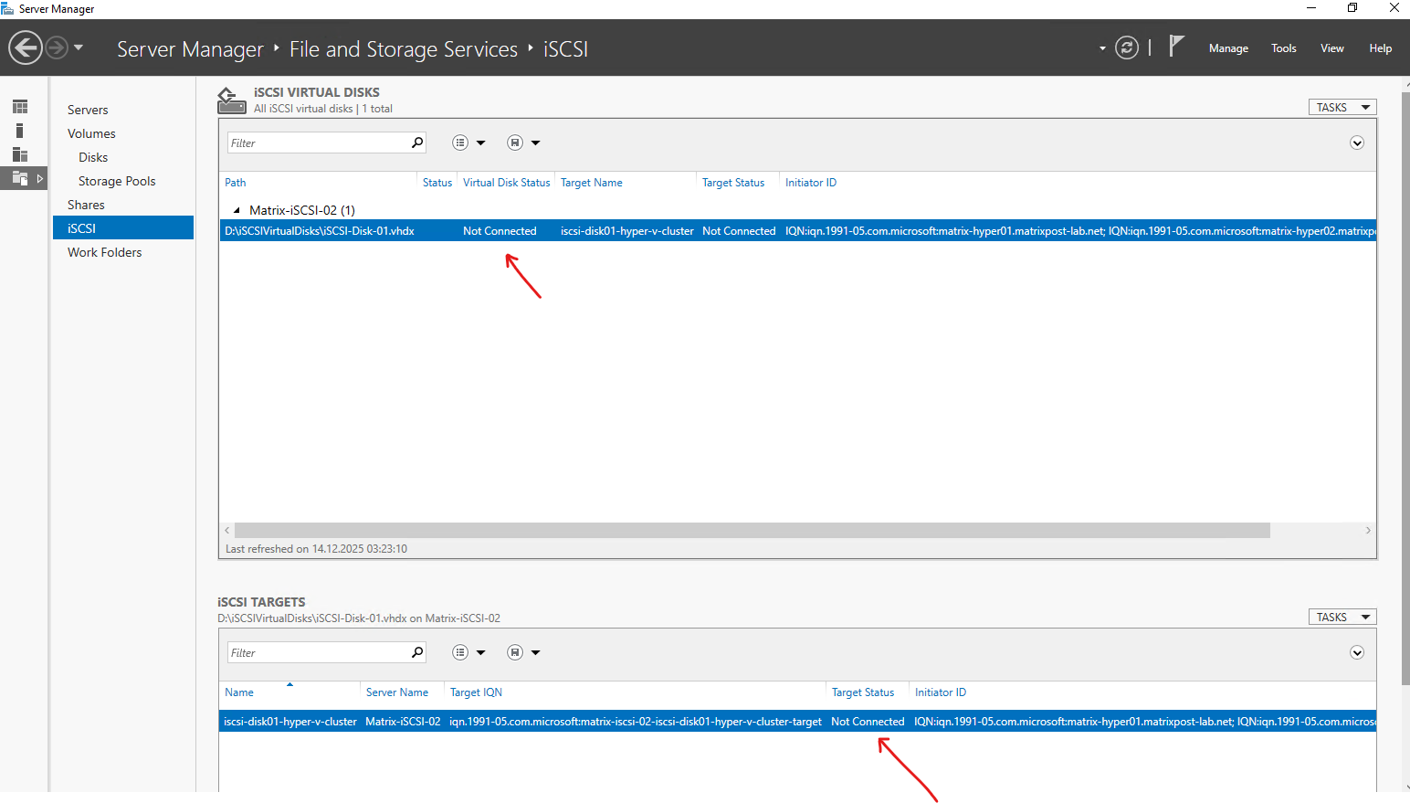
Task: Open iSCSI Targets saved queries icon
Action: pos(515,652)
